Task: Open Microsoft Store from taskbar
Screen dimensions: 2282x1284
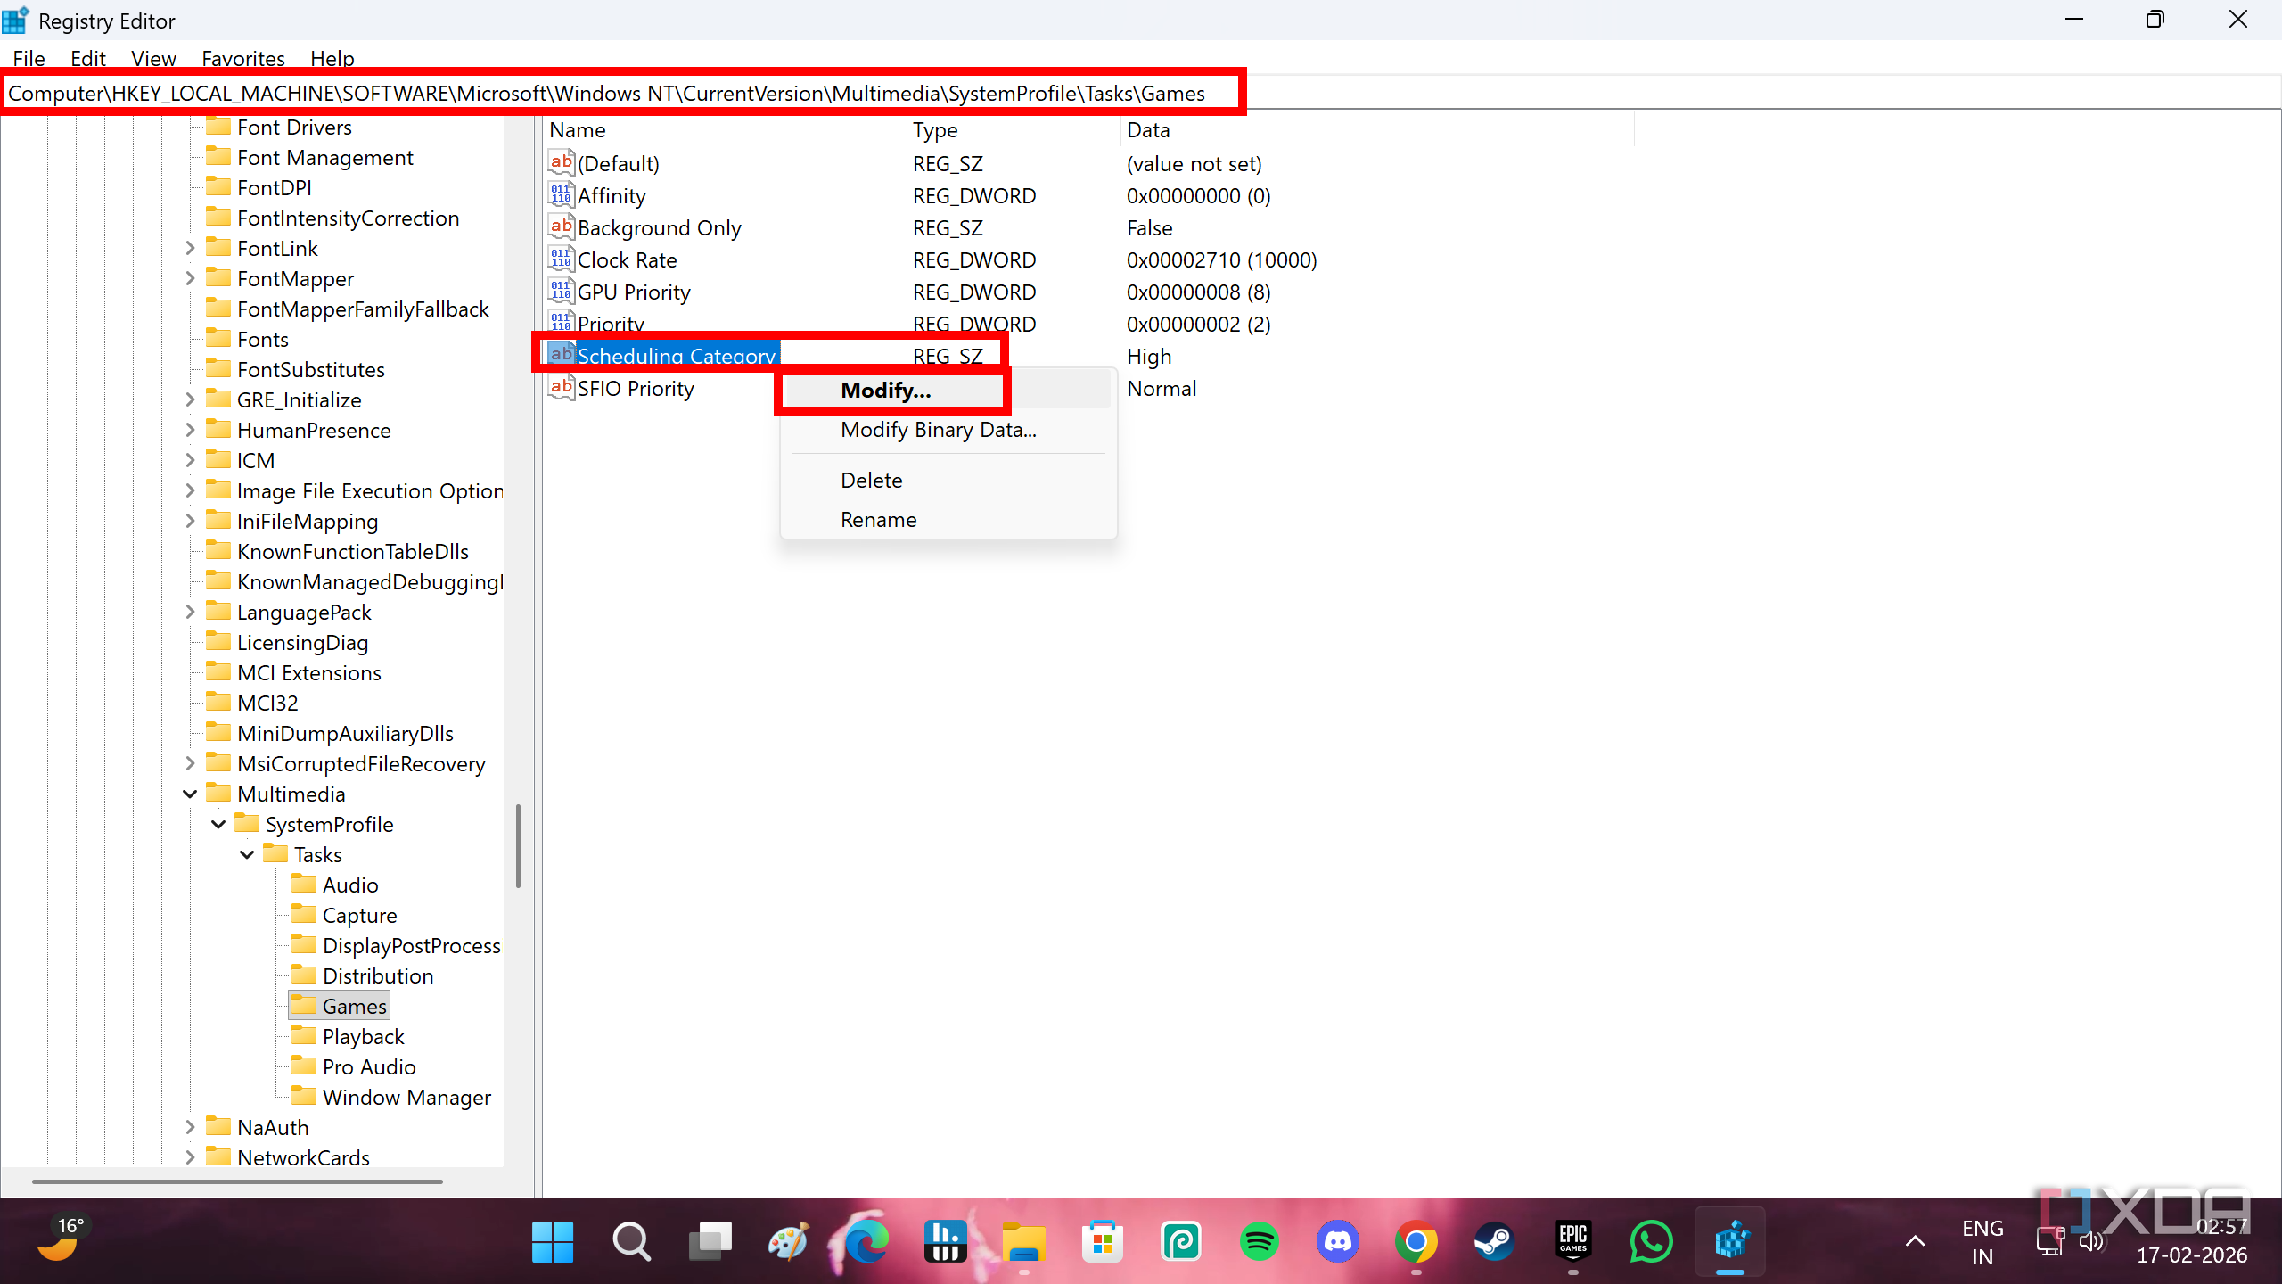Action: pos(1103,1241)
